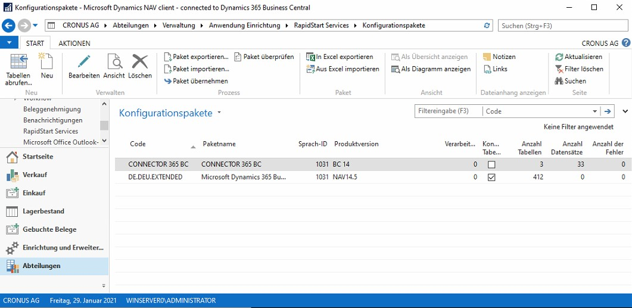Select Abteilungen in navigation pane
632x308 pixels.
pos(54,266)
